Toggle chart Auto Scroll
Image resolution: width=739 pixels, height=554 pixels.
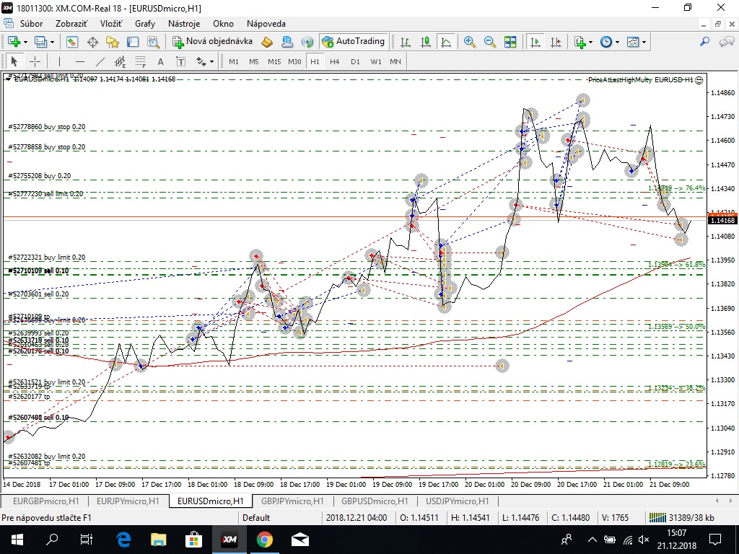[535, 42]
